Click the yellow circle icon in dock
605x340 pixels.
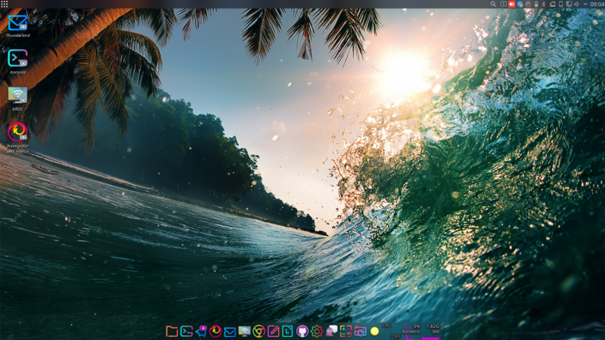374,331
